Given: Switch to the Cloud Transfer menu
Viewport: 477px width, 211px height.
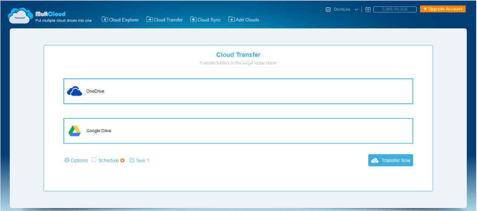Looking at the screenshot, I should [x=164, y=20].
